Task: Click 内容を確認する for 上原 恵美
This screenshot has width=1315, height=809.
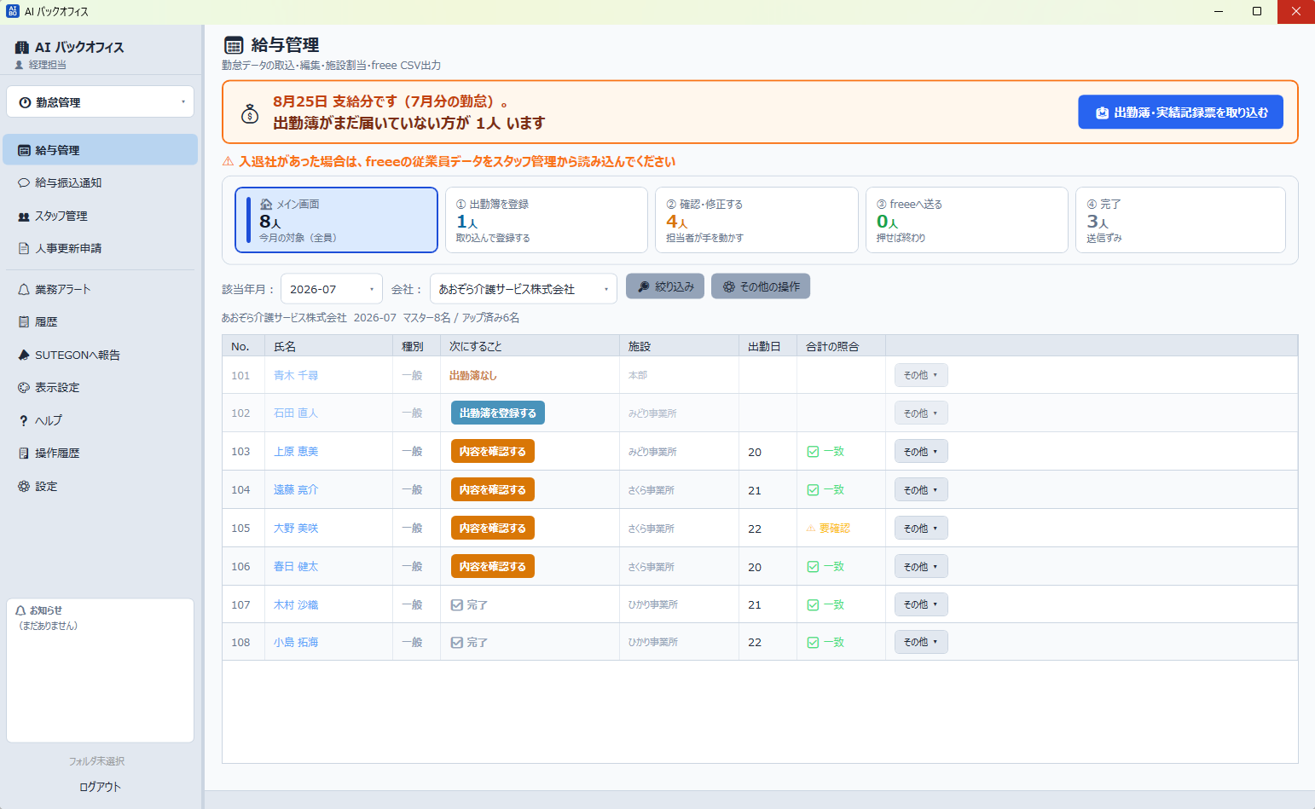Action: pyautogui.click(x=493, y=451)
